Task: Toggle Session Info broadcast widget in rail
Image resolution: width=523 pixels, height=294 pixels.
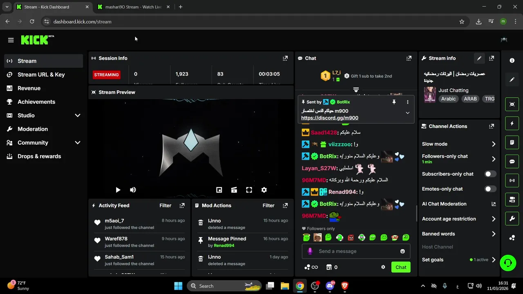Action: (x=512, y=180)
